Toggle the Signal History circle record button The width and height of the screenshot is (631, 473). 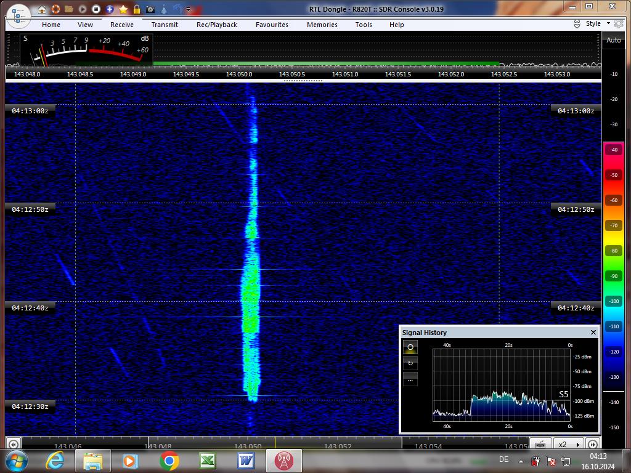(410, 347)
